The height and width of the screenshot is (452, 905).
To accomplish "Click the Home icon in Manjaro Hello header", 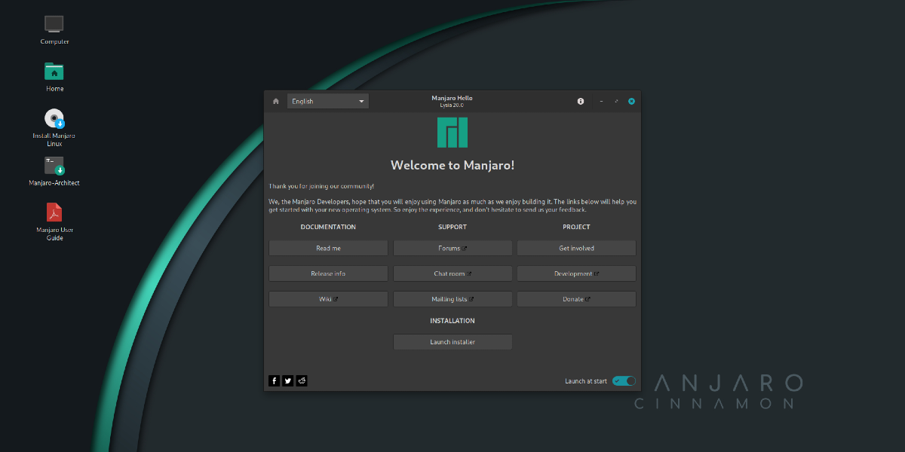I will [x=276, y=101].
